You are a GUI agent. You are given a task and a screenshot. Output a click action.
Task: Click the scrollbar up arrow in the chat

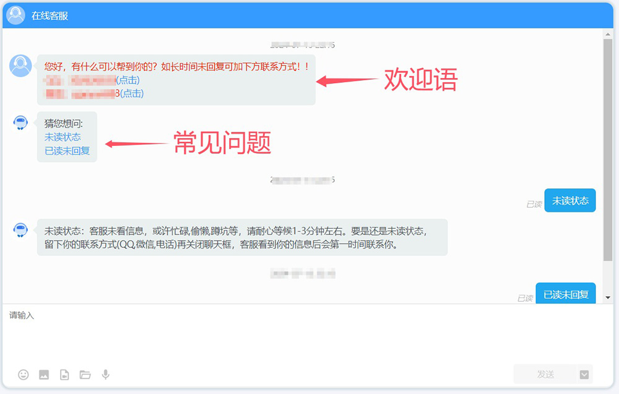(x=608, y=35)
